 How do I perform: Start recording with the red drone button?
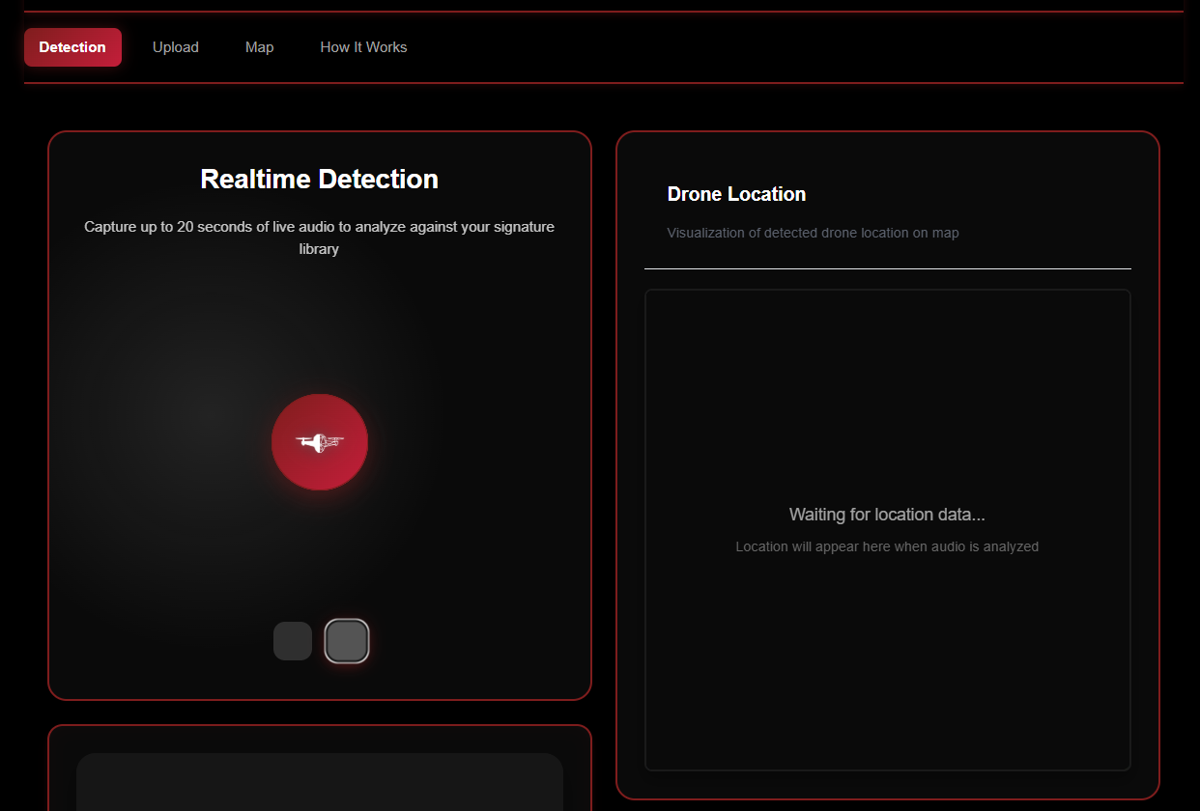tap(320, 442)
